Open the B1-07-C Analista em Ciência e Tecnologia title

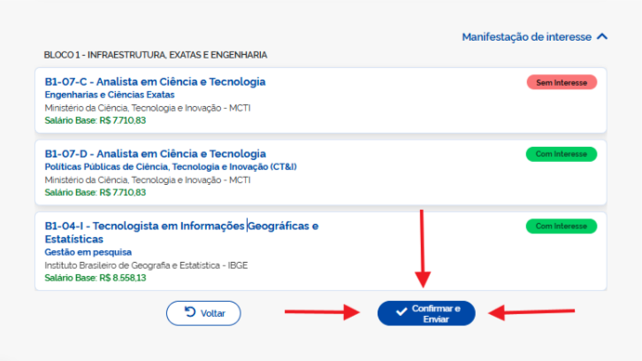(155, 82)
